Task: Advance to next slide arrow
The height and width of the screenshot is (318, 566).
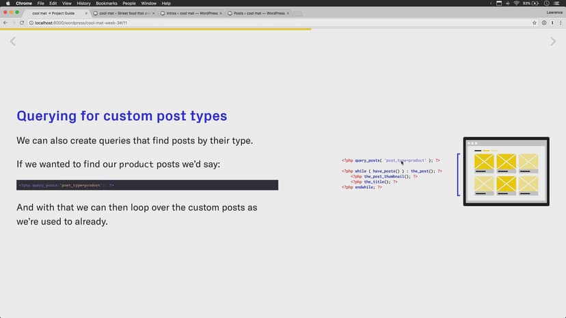Action: tap(553, 42)
